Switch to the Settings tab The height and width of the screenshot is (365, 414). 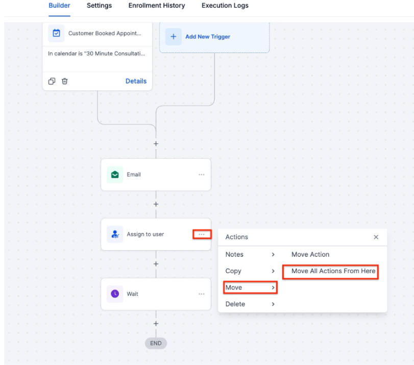(99, 6)
